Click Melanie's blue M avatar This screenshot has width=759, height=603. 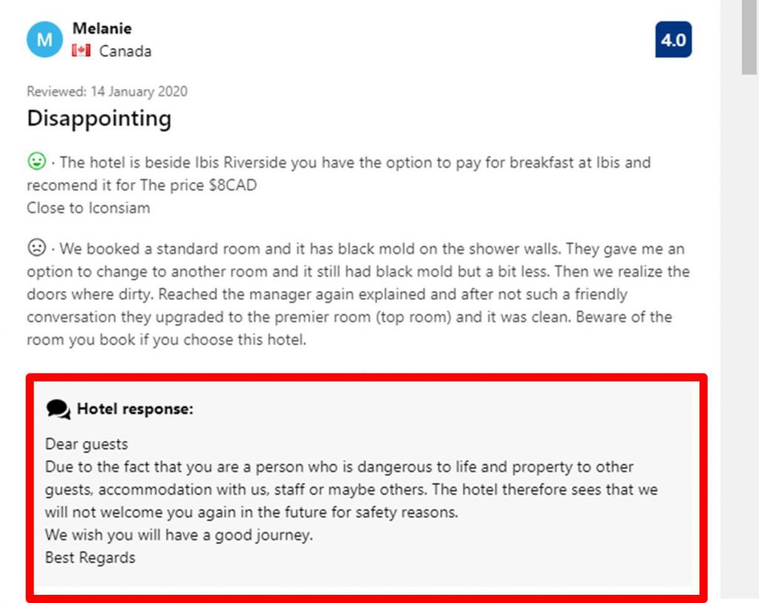coord(44,40)
